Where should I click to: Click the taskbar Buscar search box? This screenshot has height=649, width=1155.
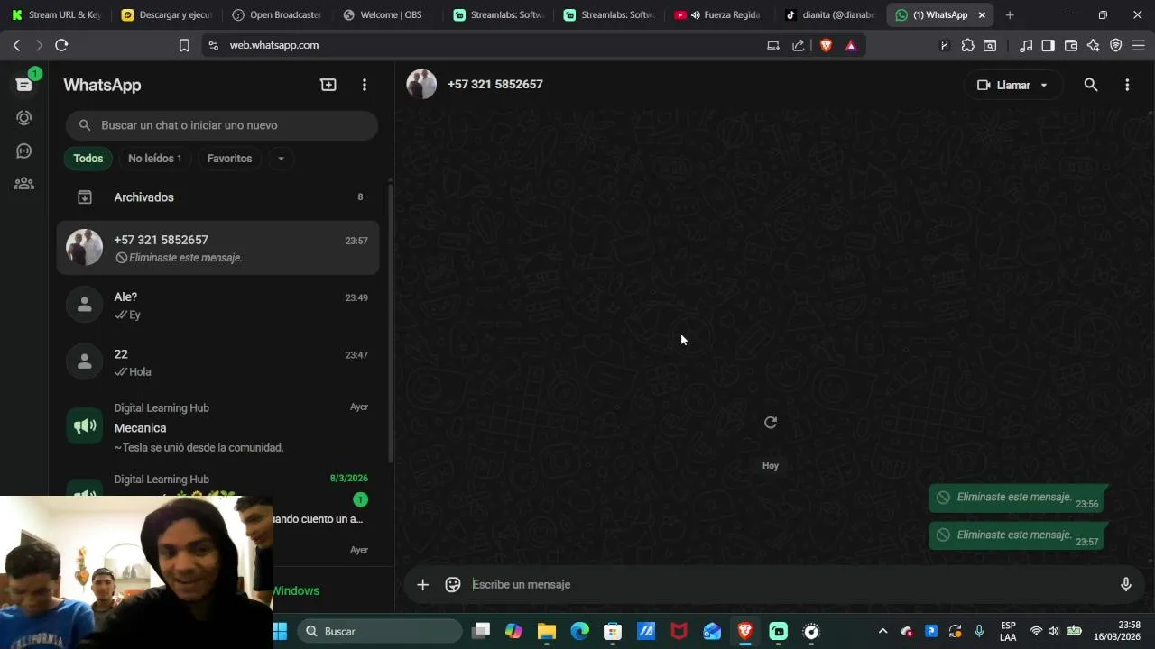[x=380, y=631]
